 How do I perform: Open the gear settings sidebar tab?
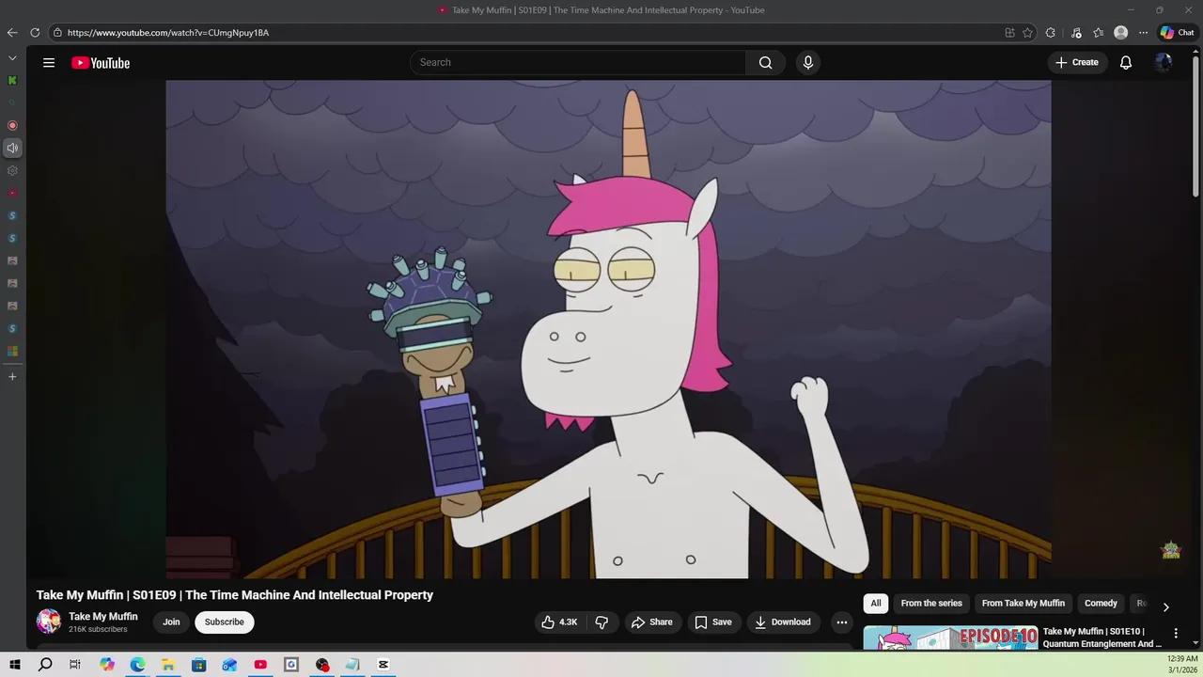tap(12, 171)
